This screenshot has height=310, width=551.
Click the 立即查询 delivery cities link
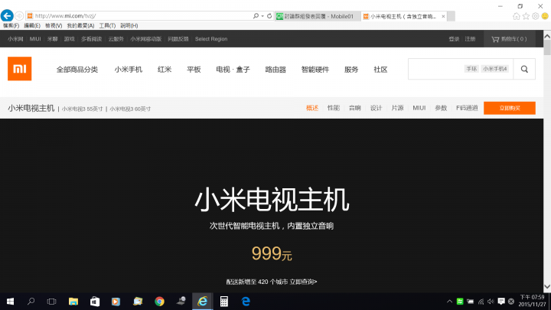[303, 282]
